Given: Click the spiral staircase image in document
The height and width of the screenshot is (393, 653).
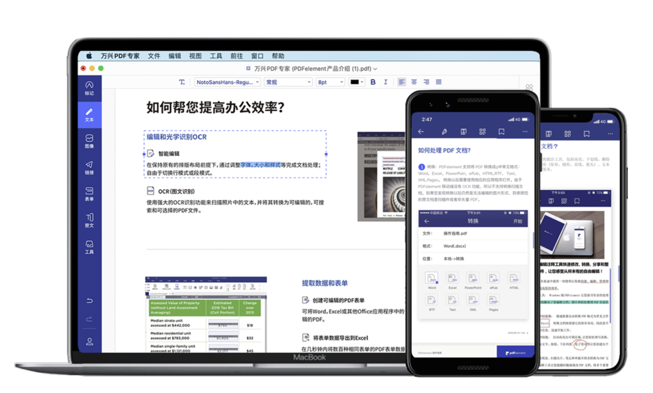Looking at the screenshot, I should 382,177.
